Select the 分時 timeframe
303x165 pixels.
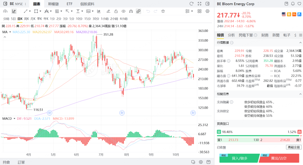[6, 19]
